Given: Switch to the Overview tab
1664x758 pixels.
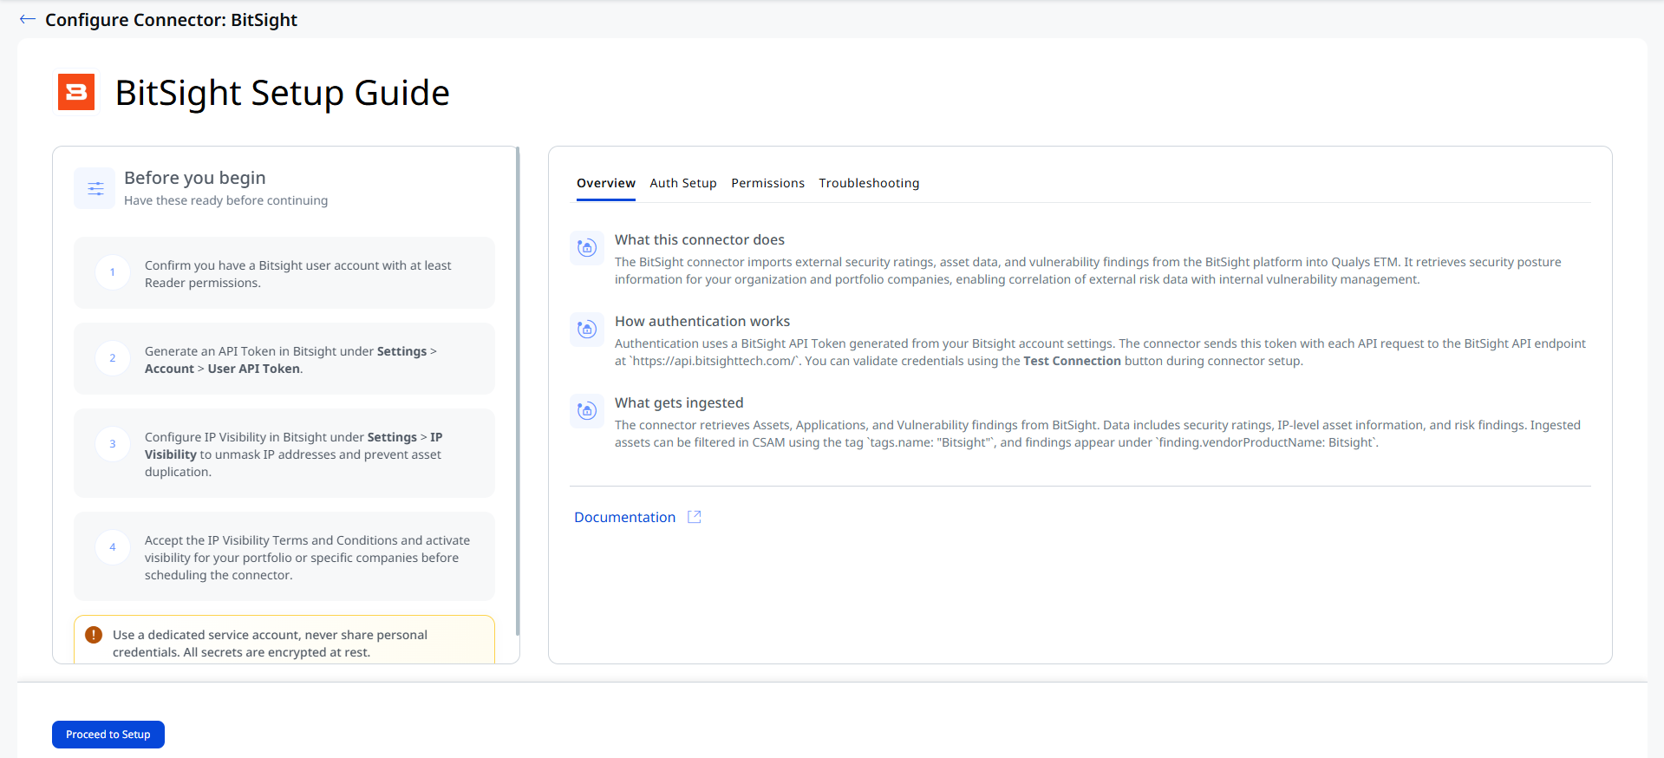Looking at the screenshot, I should [606, 183].
